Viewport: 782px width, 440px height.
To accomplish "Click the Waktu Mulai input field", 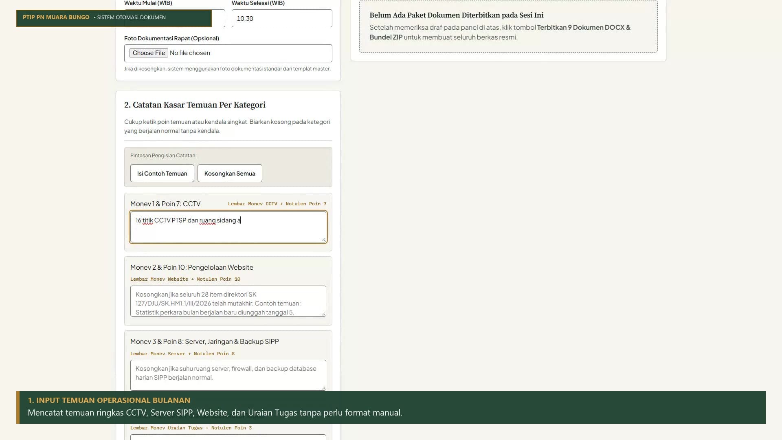I will coord(218,18).
